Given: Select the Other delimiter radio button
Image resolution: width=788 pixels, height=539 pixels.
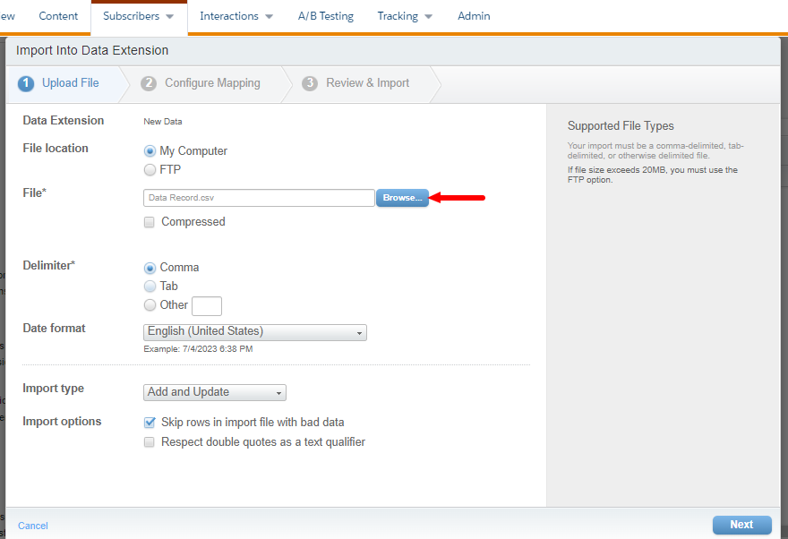Looking at the screenshot, I should pyautogui.click(x=150, y=305).
